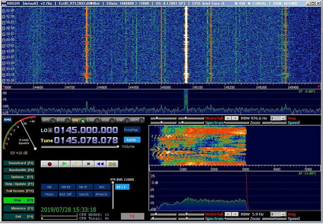The width and height of the screenshot is (323, 224).
Task: Click the RMS meter mode button
Action: pos(8,120)
